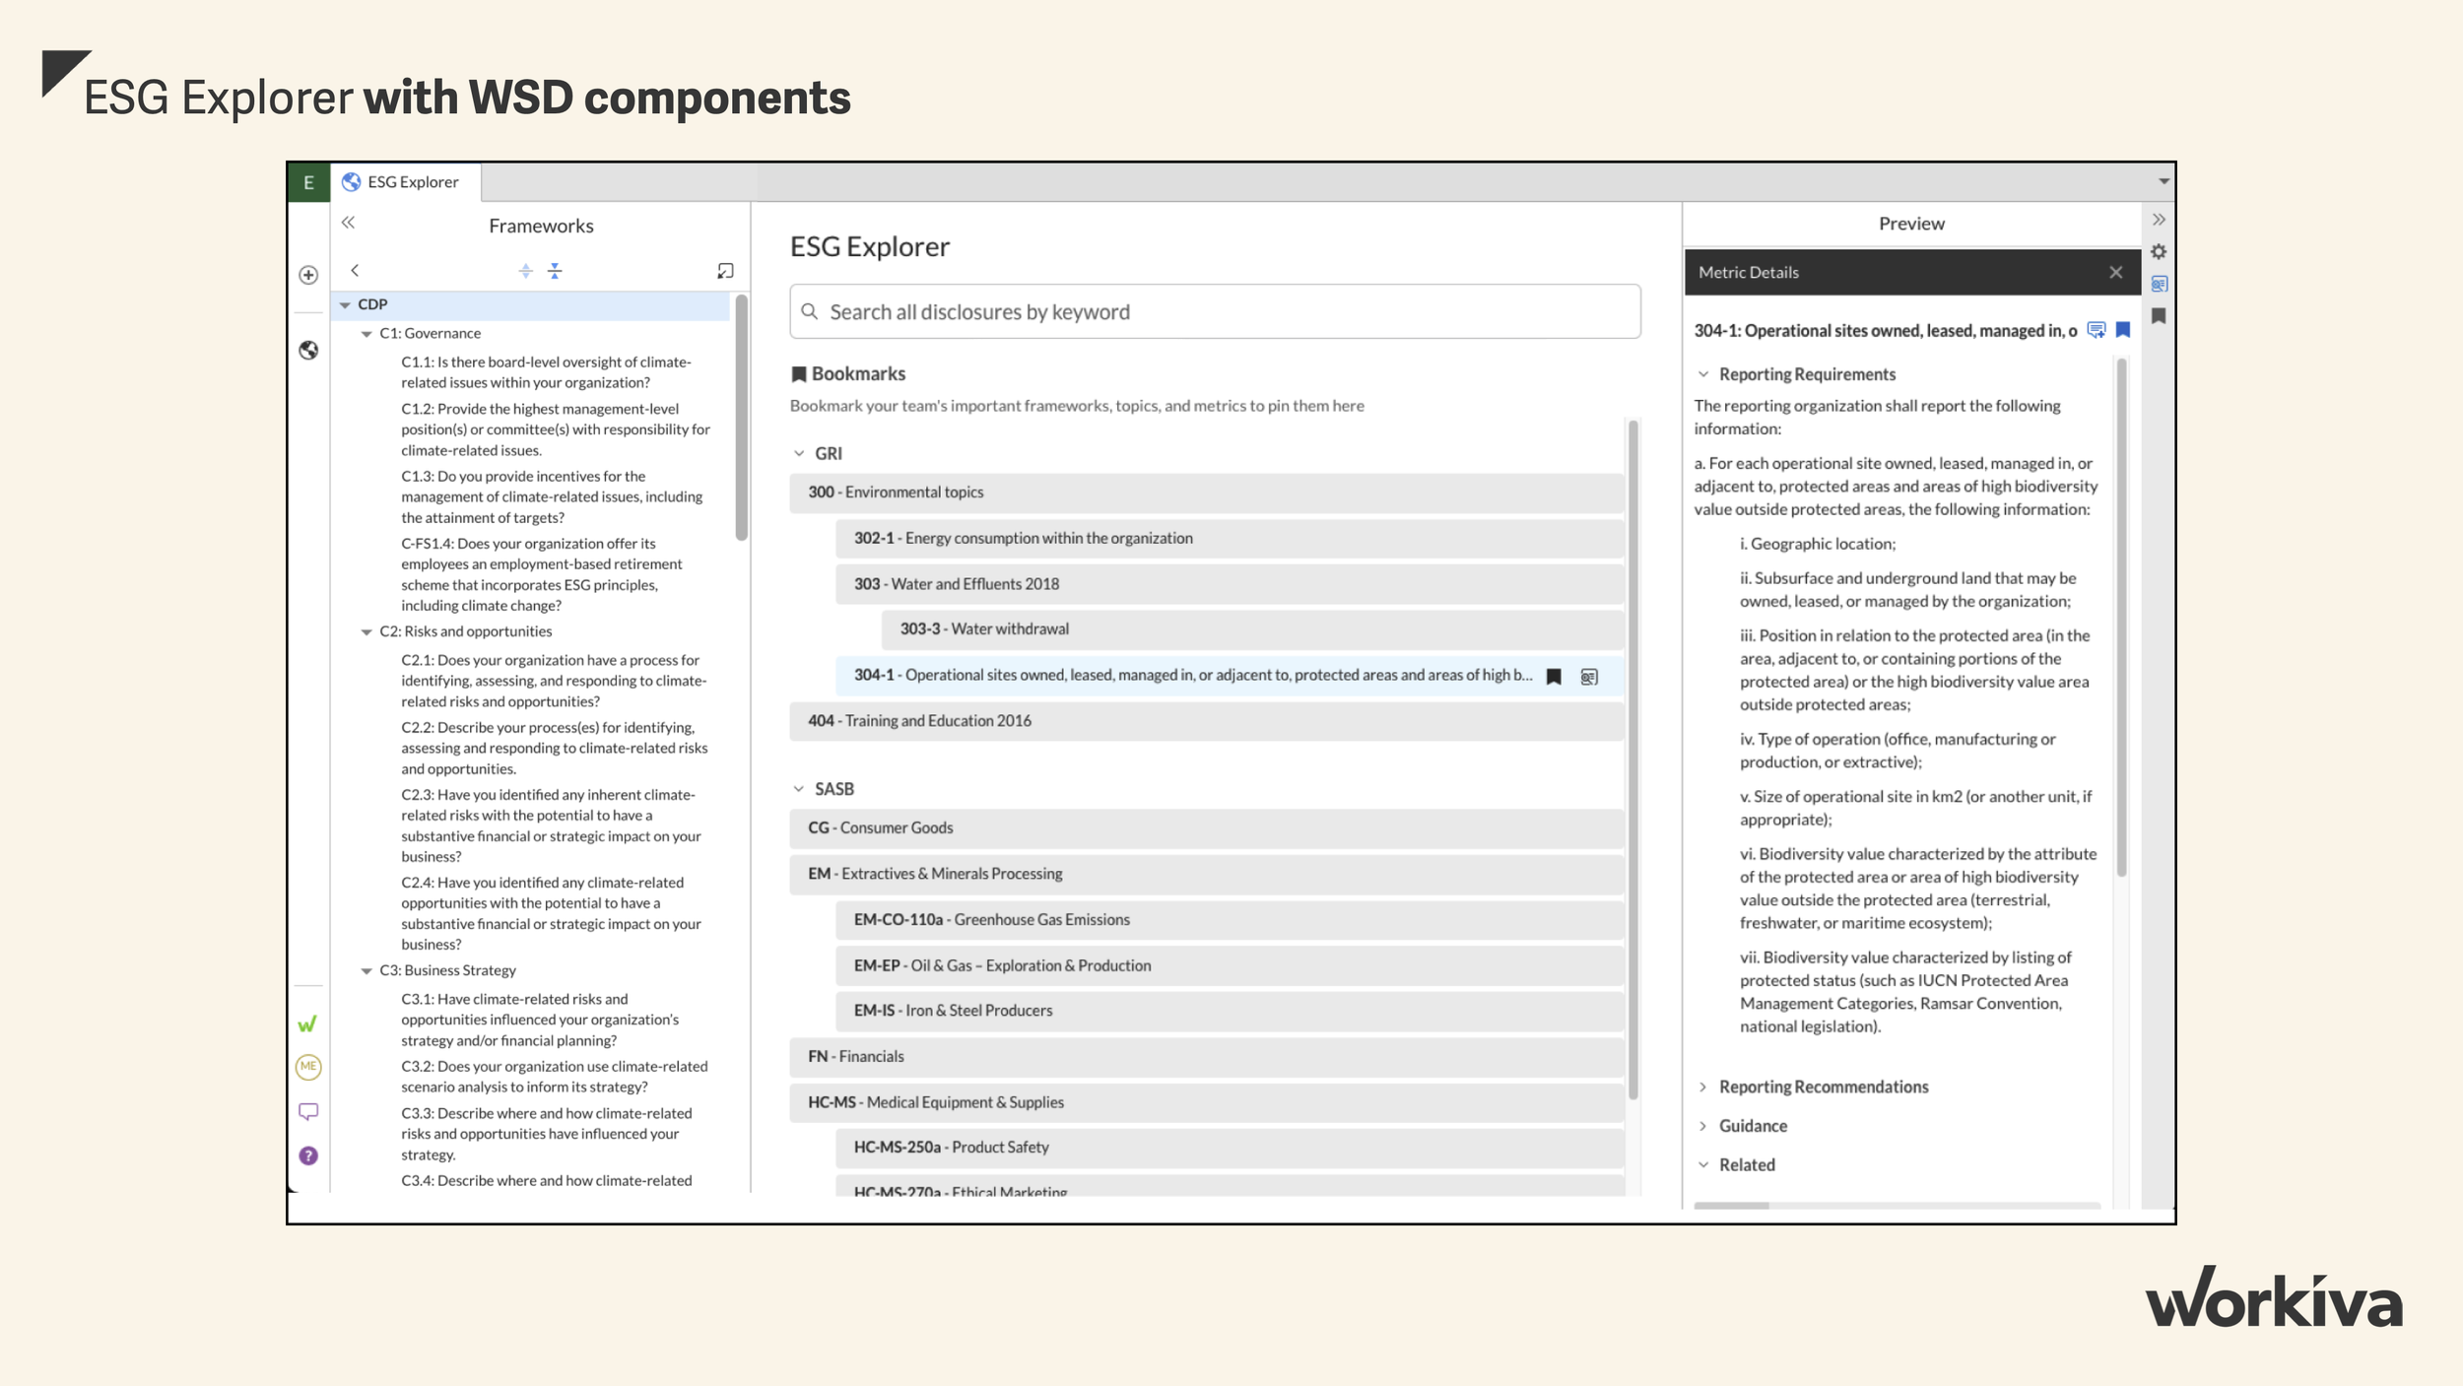Open HC-MS Medical Equipment & Supplies
Screen dimensions: 2463x1386
point(1206,1102)
